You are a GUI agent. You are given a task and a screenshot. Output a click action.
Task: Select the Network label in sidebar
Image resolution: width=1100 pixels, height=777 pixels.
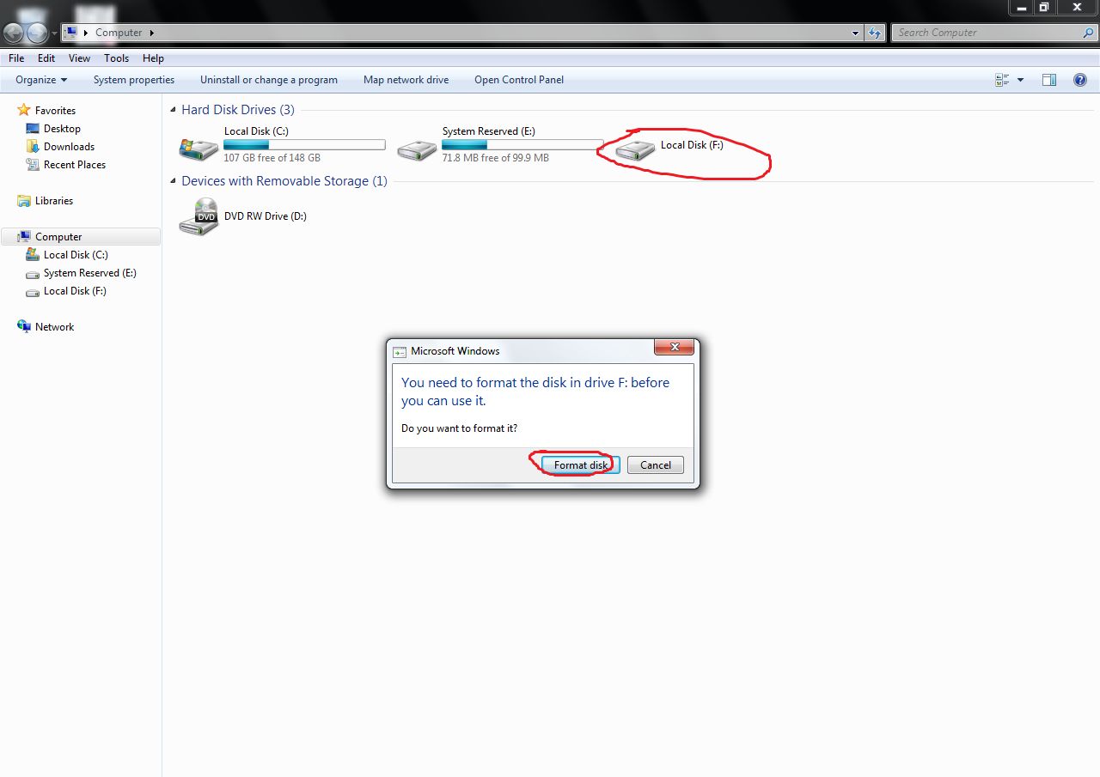pyautogui.click(x=54, y=327)
